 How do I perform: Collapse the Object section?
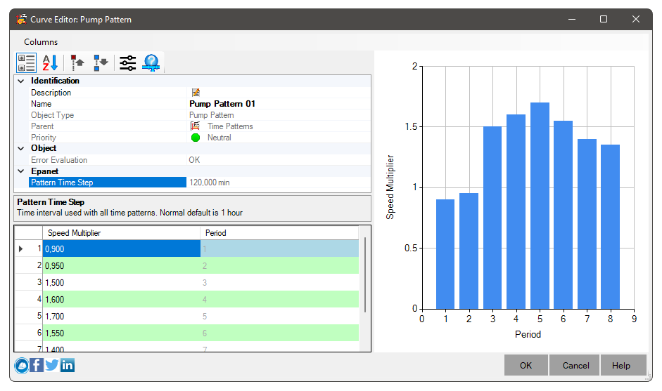coord(21,149)
